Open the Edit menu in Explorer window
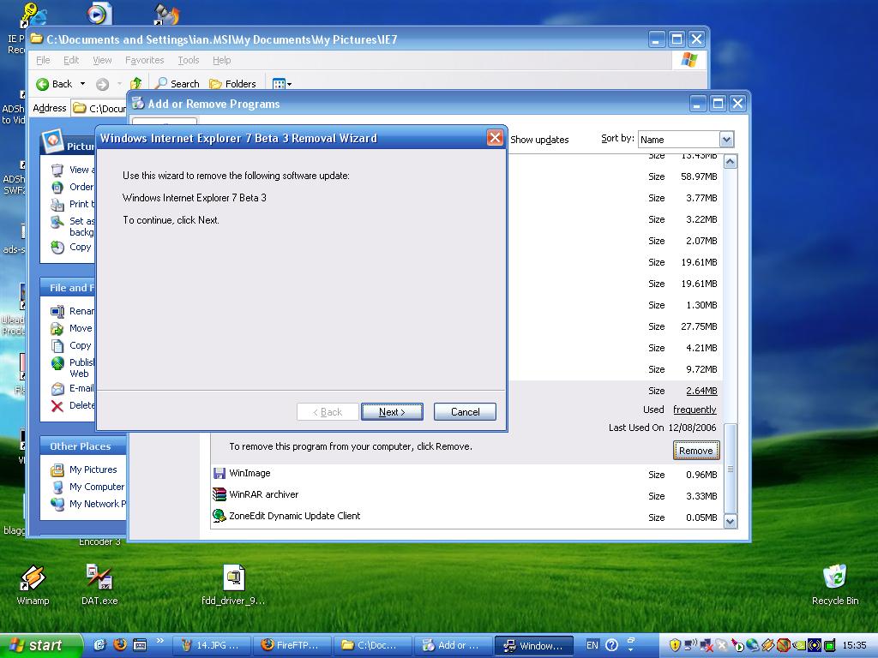The height and width of the screenshot is (658, 878). tap(71, 60)
